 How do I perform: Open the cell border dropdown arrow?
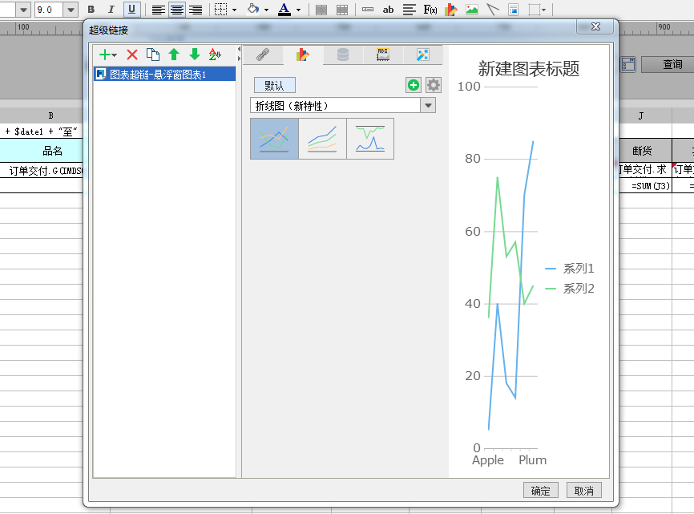tap(235, 10)
